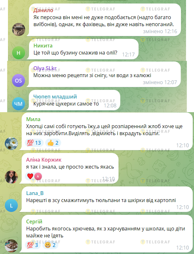Toggle grinning face reaction with count 2
The width and height of the screenshot is (194, 254).
point(50,245)
